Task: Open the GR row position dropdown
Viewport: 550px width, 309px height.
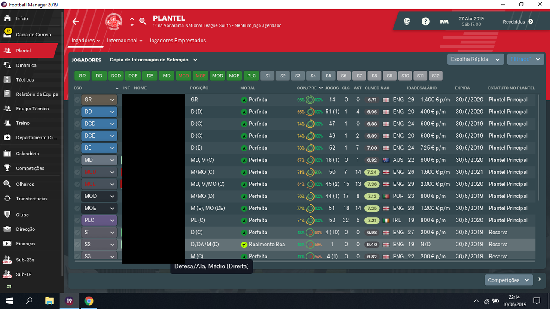Action: click(x=99, y=100)
